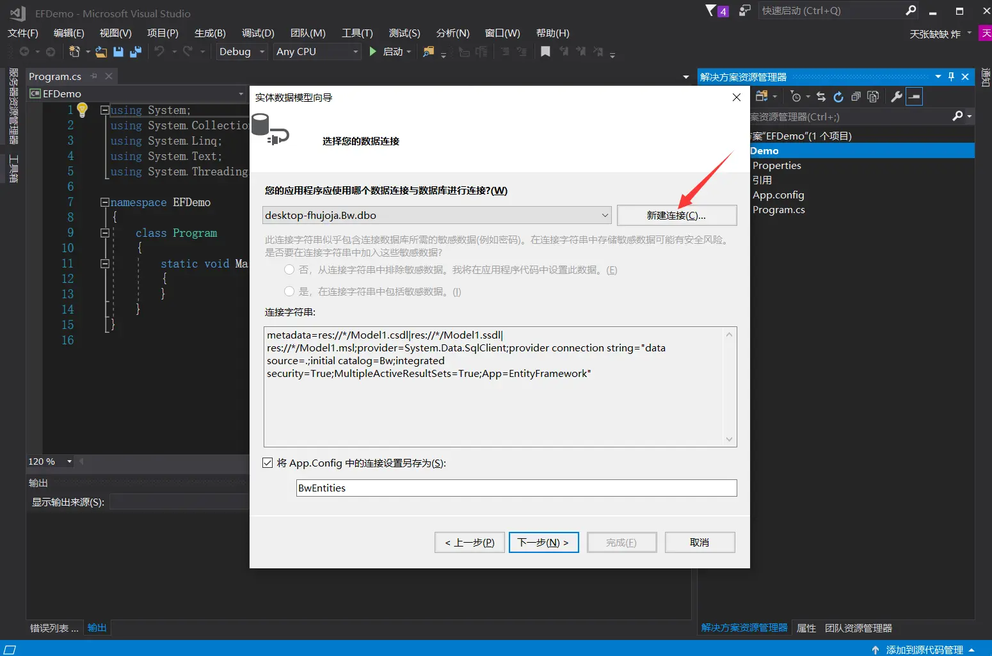Click the BwEntities connection name field
The width and height of the screenshot is (992, 656).
click(x=516, y=488)
